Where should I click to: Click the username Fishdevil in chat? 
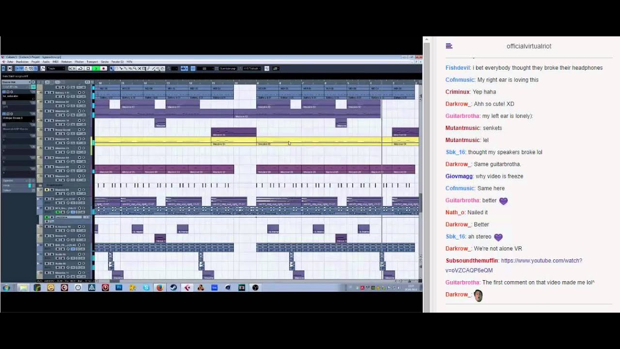pyautogui.click(x=457, y=68)
